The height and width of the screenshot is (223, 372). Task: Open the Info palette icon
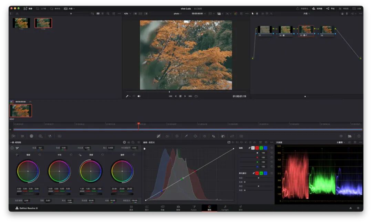point(359,136)
